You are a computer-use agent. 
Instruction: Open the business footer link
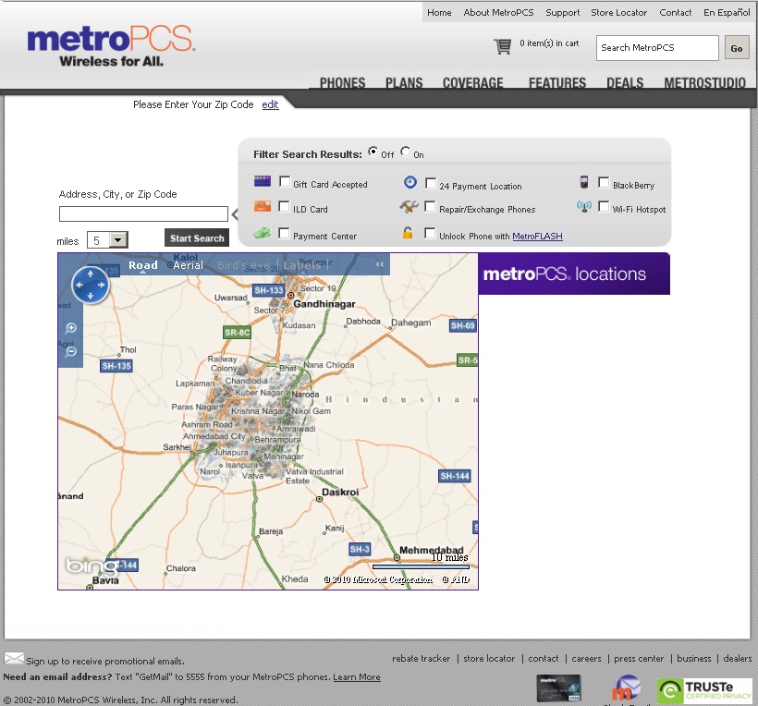coord(693,658)
